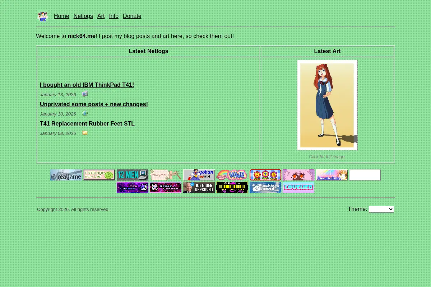Open the Theme dropdown
Viewport: 431px width, 287px height.
click(381, 209)
